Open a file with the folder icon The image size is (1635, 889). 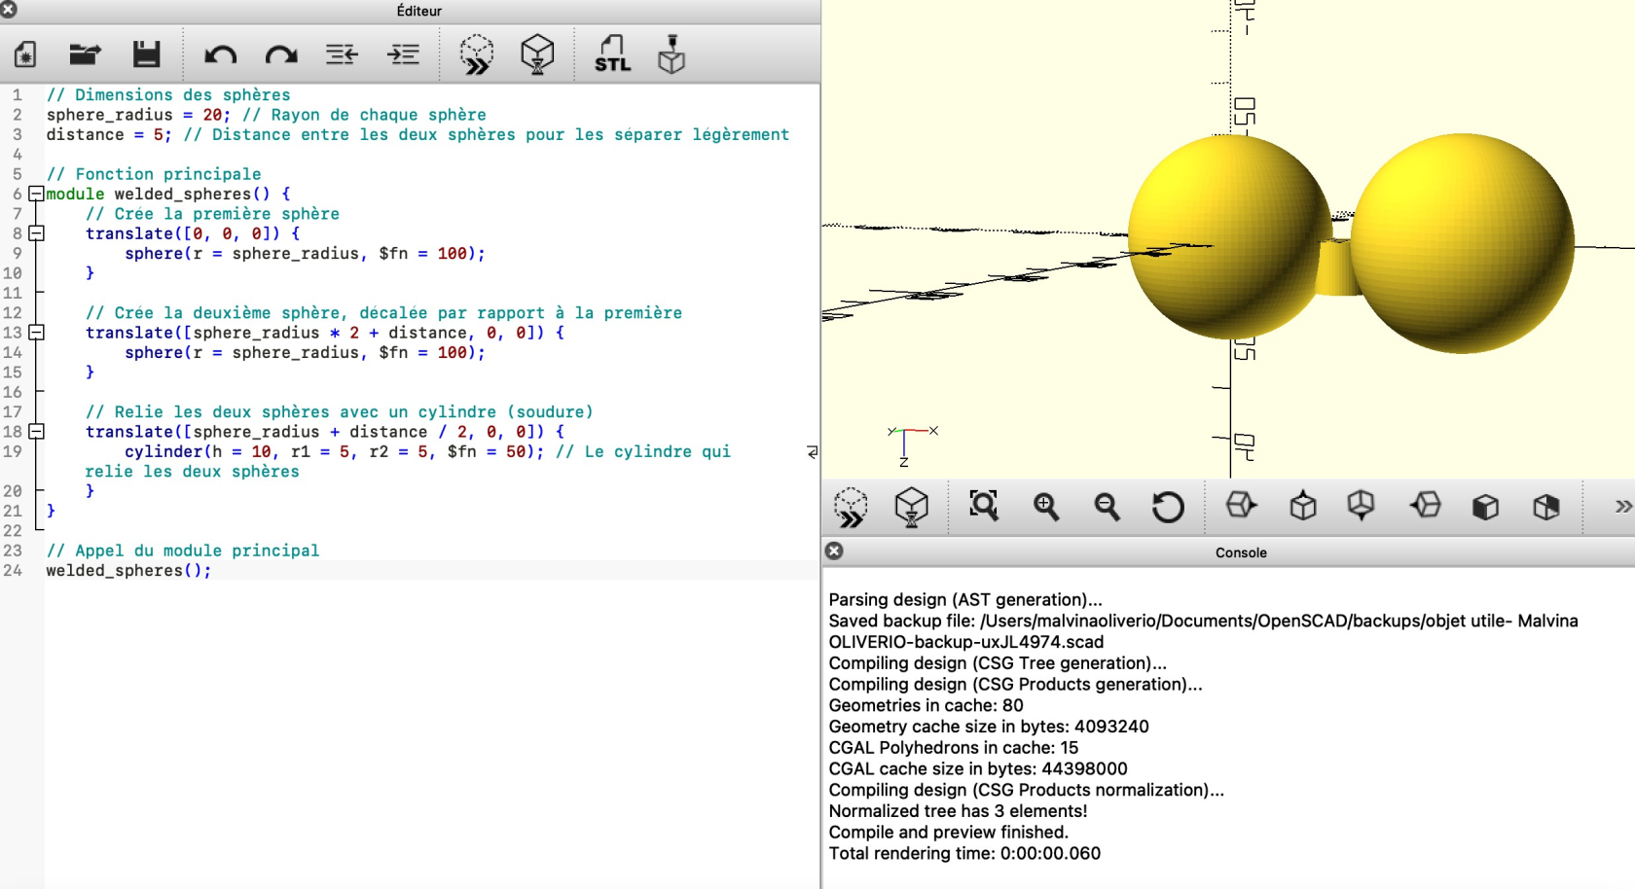[86, 54]
